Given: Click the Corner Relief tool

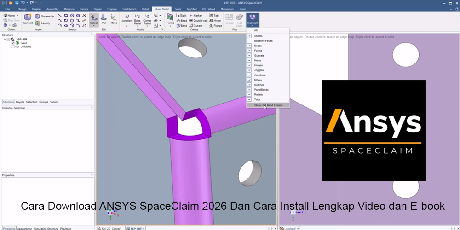Looking at the screenshot, I should (147, 19).
